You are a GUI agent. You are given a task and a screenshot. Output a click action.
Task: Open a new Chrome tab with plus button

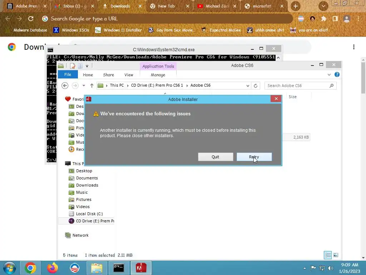coord(296,6)
